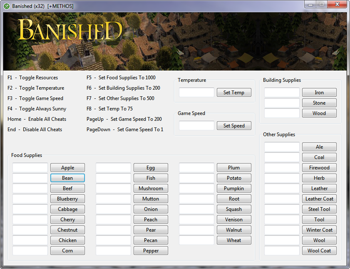This screenshot has width=350, height=269.
Task: Focus the input field next to Egg
Action: coord(113,167)
